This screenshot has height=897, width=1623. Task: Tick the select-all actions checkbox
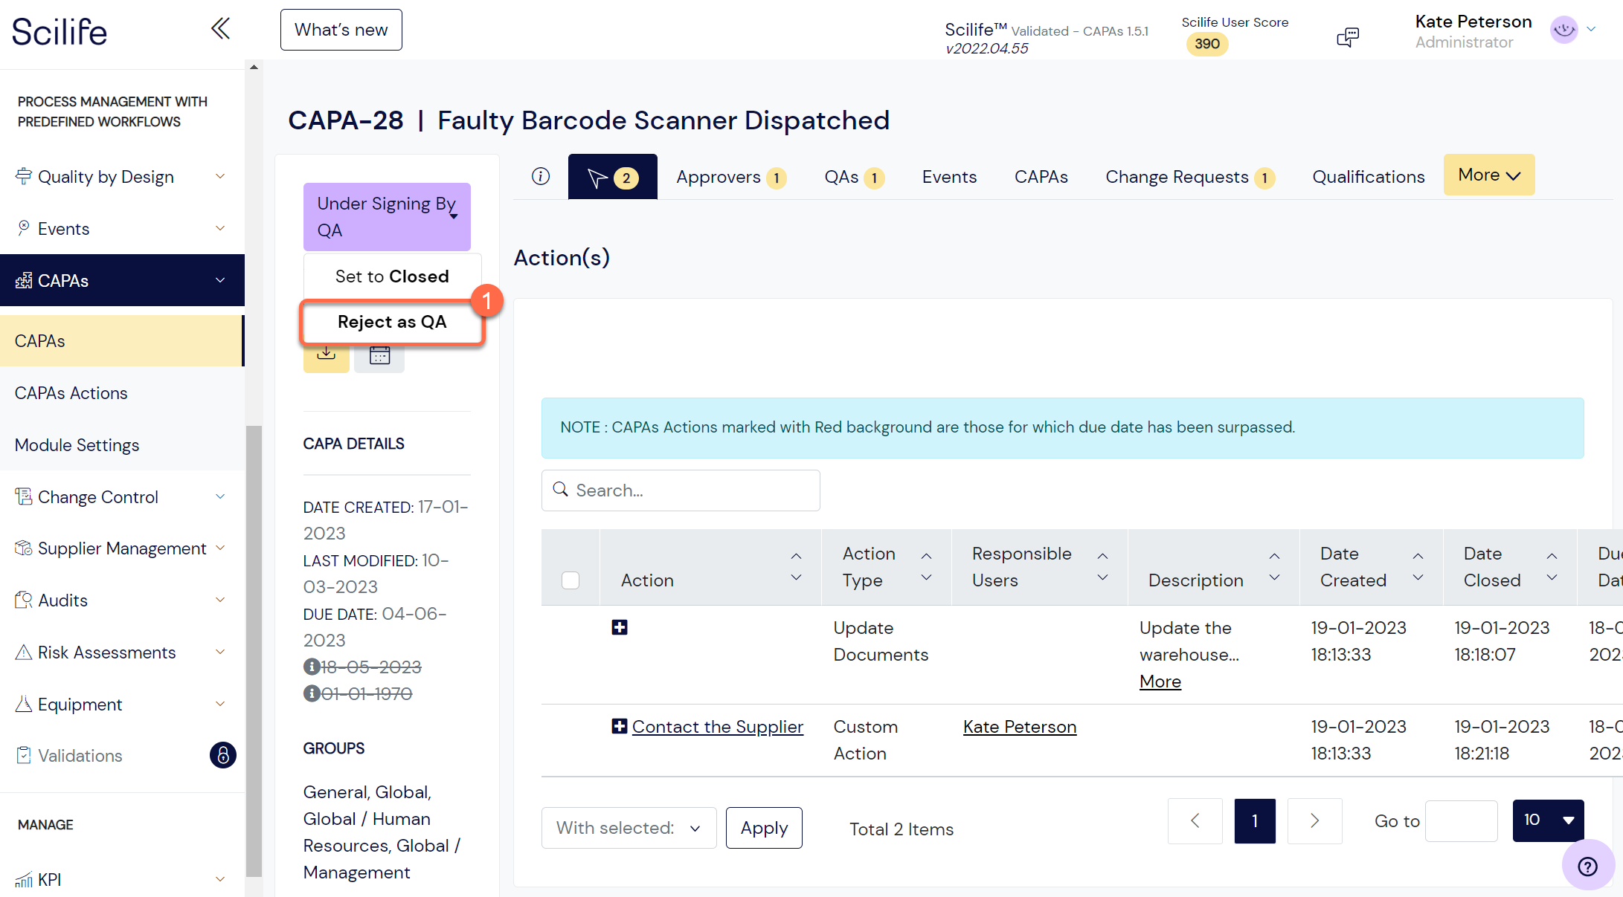(571, 580)
